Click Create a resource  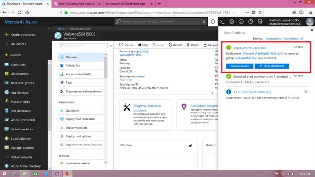(x=20, y=35)
